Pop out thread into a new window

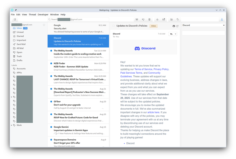(177, 26)
